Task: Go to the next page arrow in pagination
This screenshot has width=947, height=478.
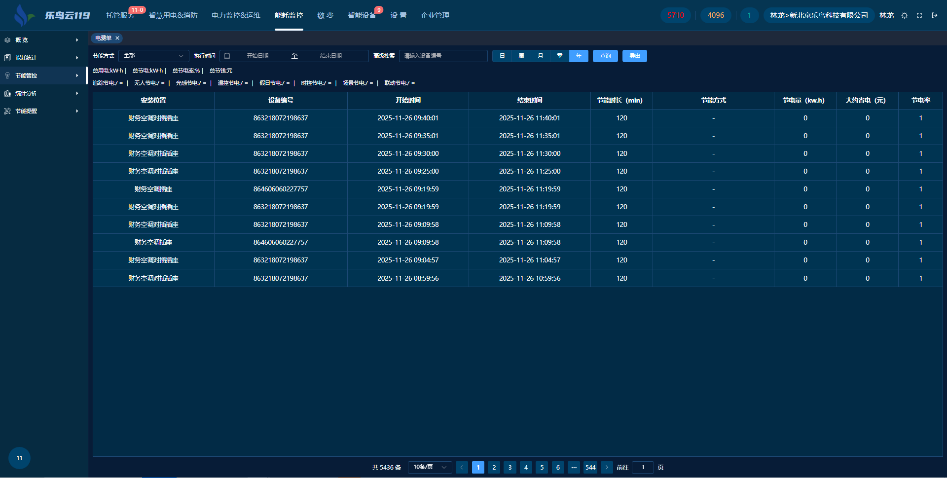Action: 607,467
